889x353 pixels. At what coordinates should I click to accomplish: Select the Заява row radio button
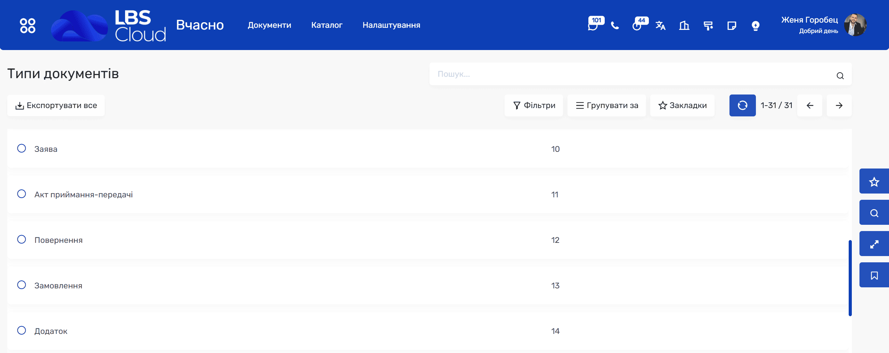(x=22, y=148)
